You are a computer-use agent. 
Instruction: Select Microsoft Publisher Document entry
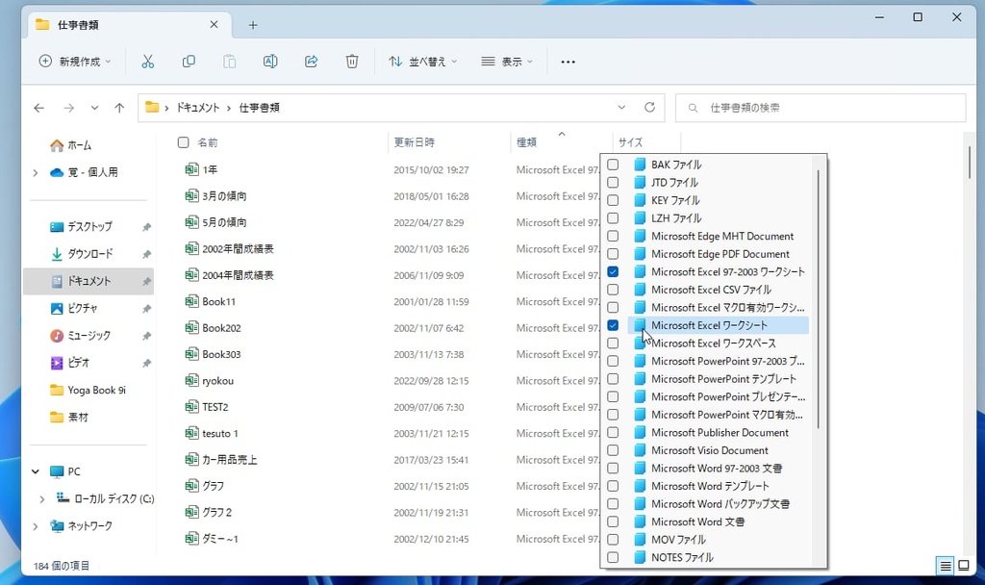coord(720,432)
